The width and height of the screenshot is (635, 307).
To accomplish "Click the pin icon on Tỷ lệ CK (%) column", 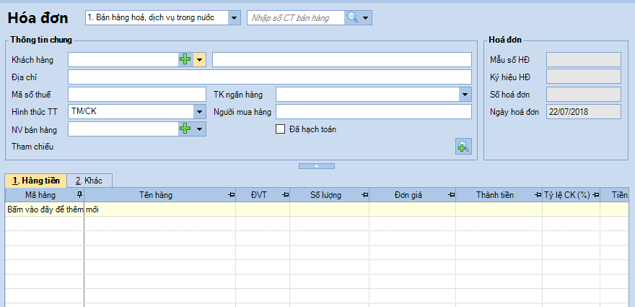I will [x=596, y=195].
